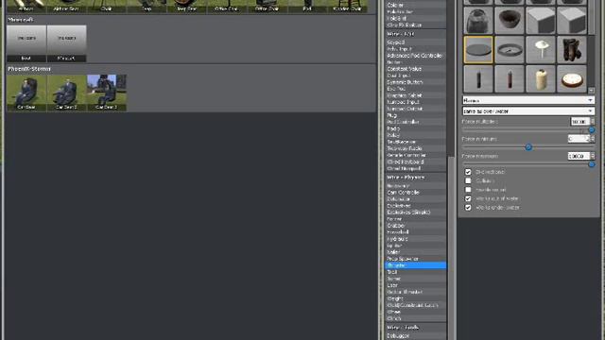The image size is (605, 340).
Task: Click the Force minimum stepper arrows
Action: (593, 139)
